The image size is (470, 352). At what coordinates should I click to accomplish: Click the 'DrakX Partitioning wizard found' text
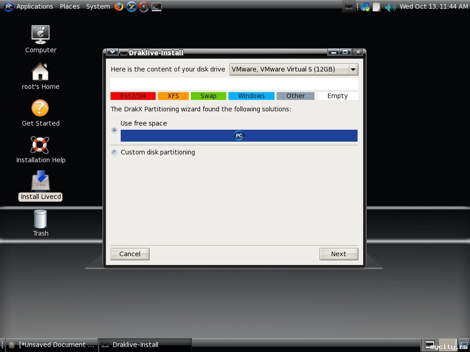coord(201,109)
